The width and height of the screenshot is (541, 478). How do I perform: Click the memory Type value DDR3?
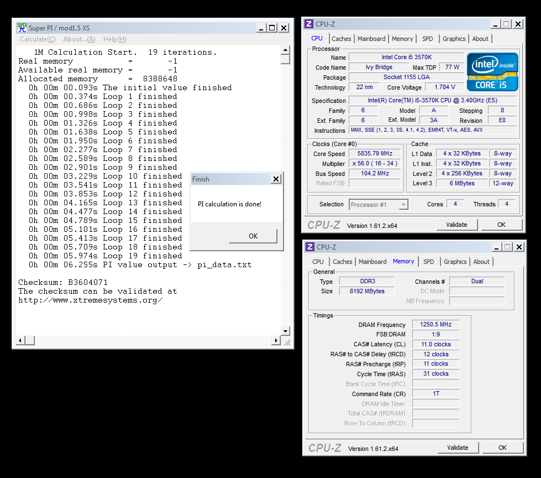[367, 281]
